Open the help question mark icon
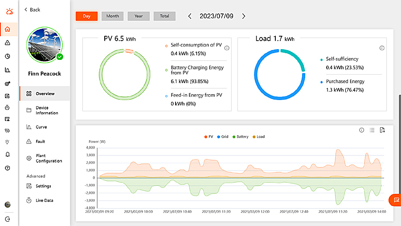Screen dimensions: 401x226 8,168
